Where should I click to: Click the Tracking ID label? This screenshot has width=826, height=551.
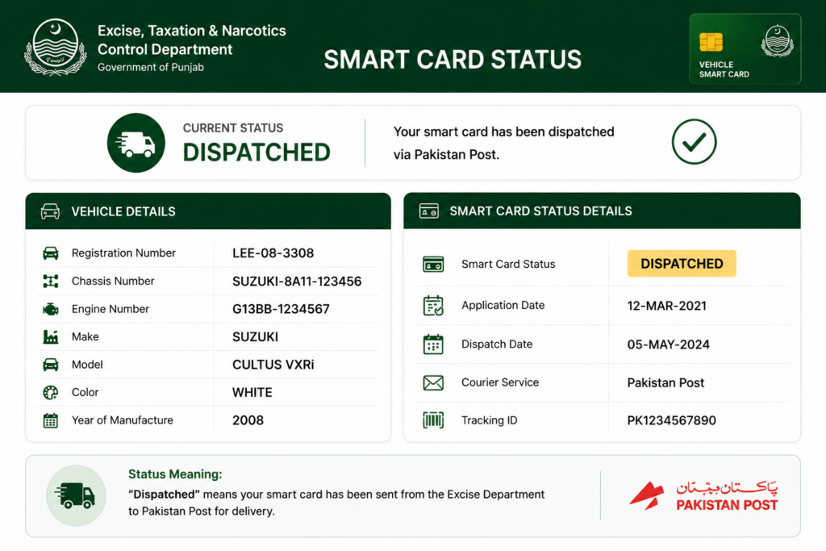489,420
